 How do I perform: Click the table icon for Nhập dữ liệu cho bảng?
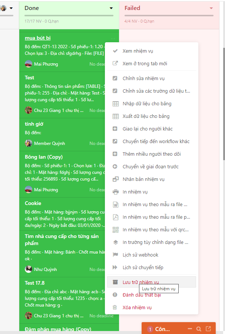[116, 104]
